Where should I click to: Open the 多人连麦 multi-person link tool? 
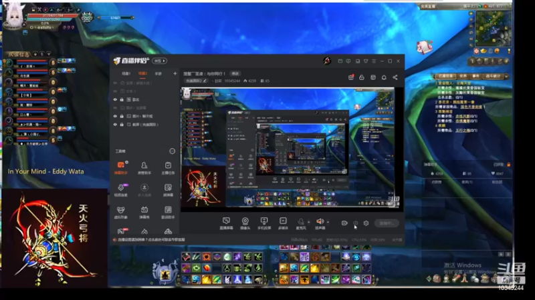[144, 190]
